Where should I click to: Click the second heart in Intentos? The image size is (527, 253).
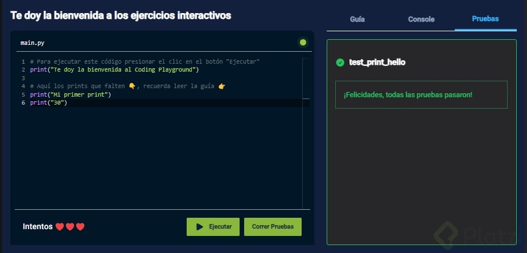tap(70, 227)
